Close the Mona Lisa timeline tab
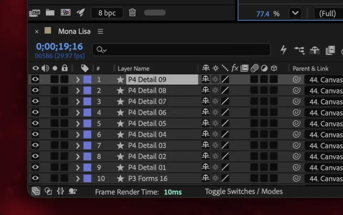 [37, 31]
